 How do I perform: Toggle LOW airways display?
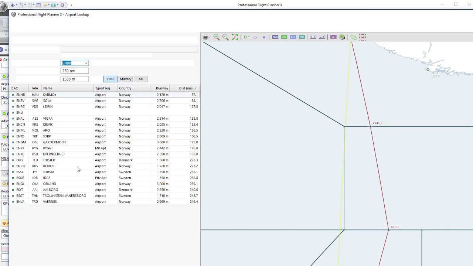[x=284, y=37]
